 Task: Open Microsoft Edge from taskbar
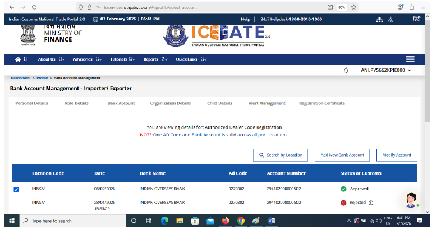[x=164, y=221]
